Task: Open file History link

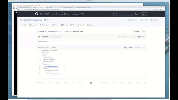Action: click(x=141, y=37)
